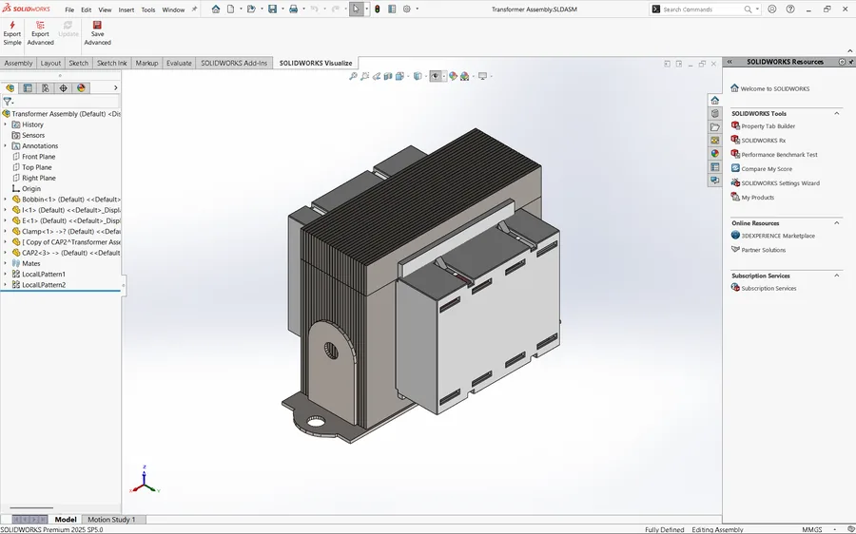The width and height of the screenshot is (856, 534).
Task: Click the Apply Scene icon
Action: pos(464,76)
